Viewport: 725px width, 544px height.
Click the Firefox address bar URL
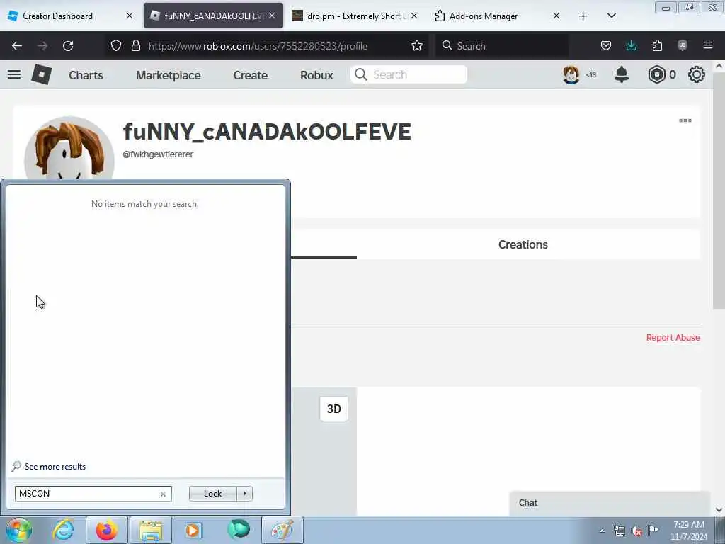click(258, 46)
